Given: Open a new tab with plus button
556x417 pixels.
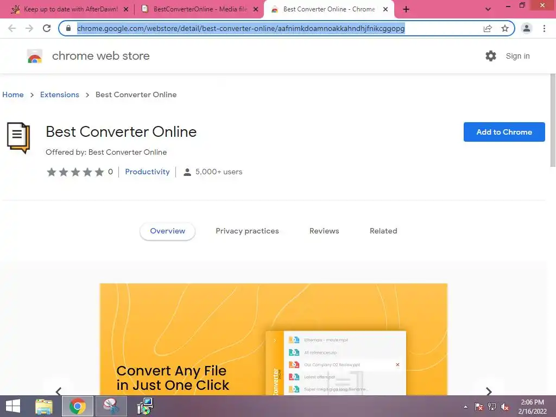Looking at the screenshot, I should pos(406,9).
